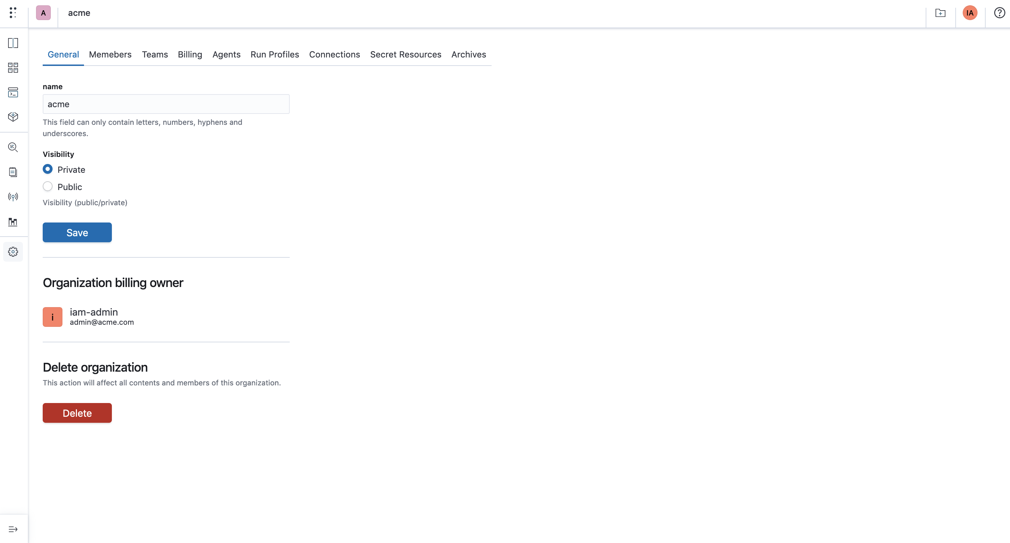Screen dimensions: 1010x543
Task: Click the acme organization name in header
Action: [79, 13]
